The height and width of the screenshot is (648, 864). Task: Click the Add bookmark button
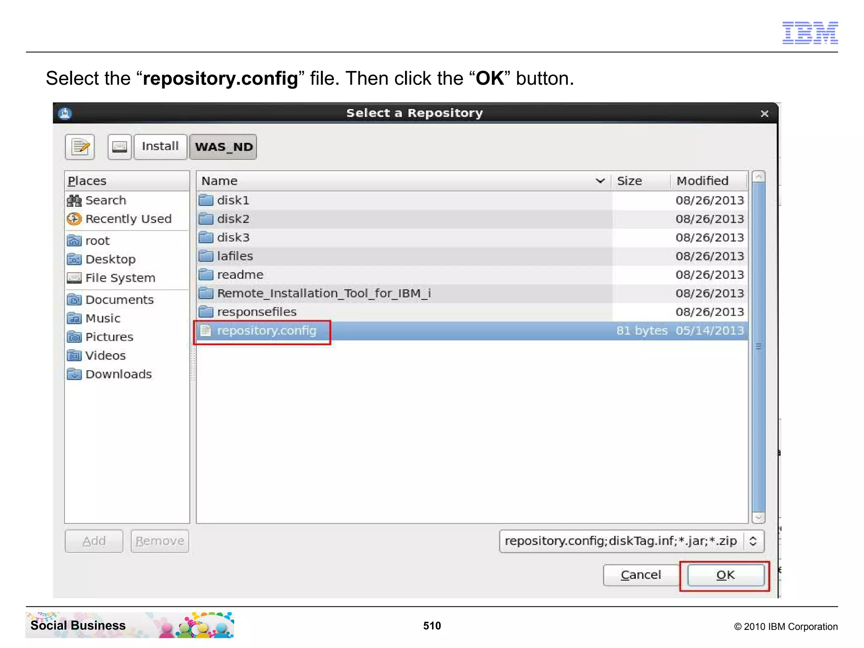point(94,541)
